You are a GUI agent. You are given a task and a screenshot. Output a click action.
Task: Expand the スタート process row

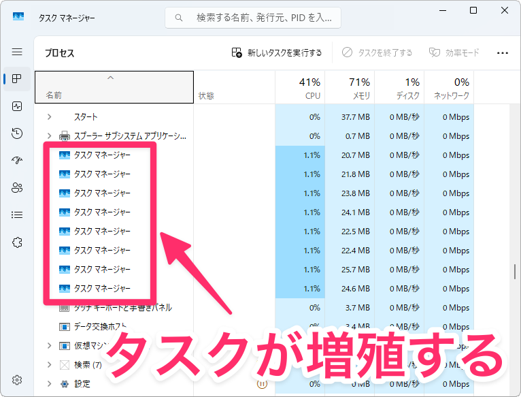[x=49, y=117]
